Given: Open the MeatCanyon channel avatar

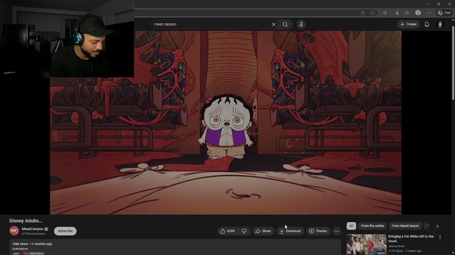Looking at the screenshot, I should (14, 231).
